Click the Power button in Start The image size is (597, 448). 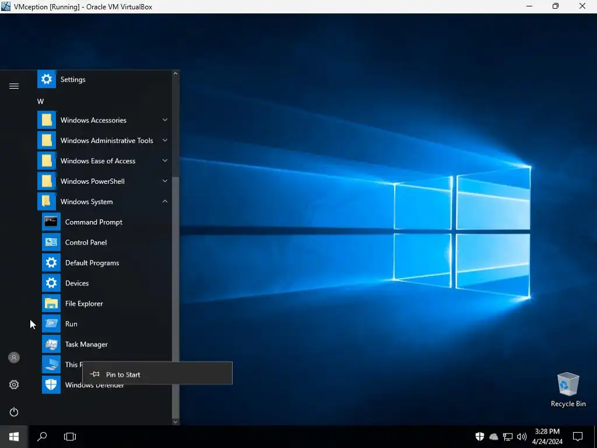(14, 412)
